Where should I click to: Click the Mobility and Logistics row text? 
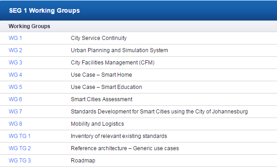tap(97, 124)
